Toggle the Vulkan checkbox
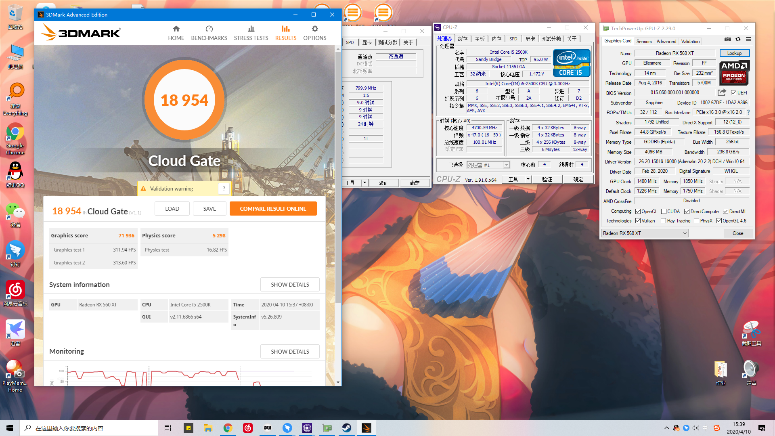 point(638,220)
